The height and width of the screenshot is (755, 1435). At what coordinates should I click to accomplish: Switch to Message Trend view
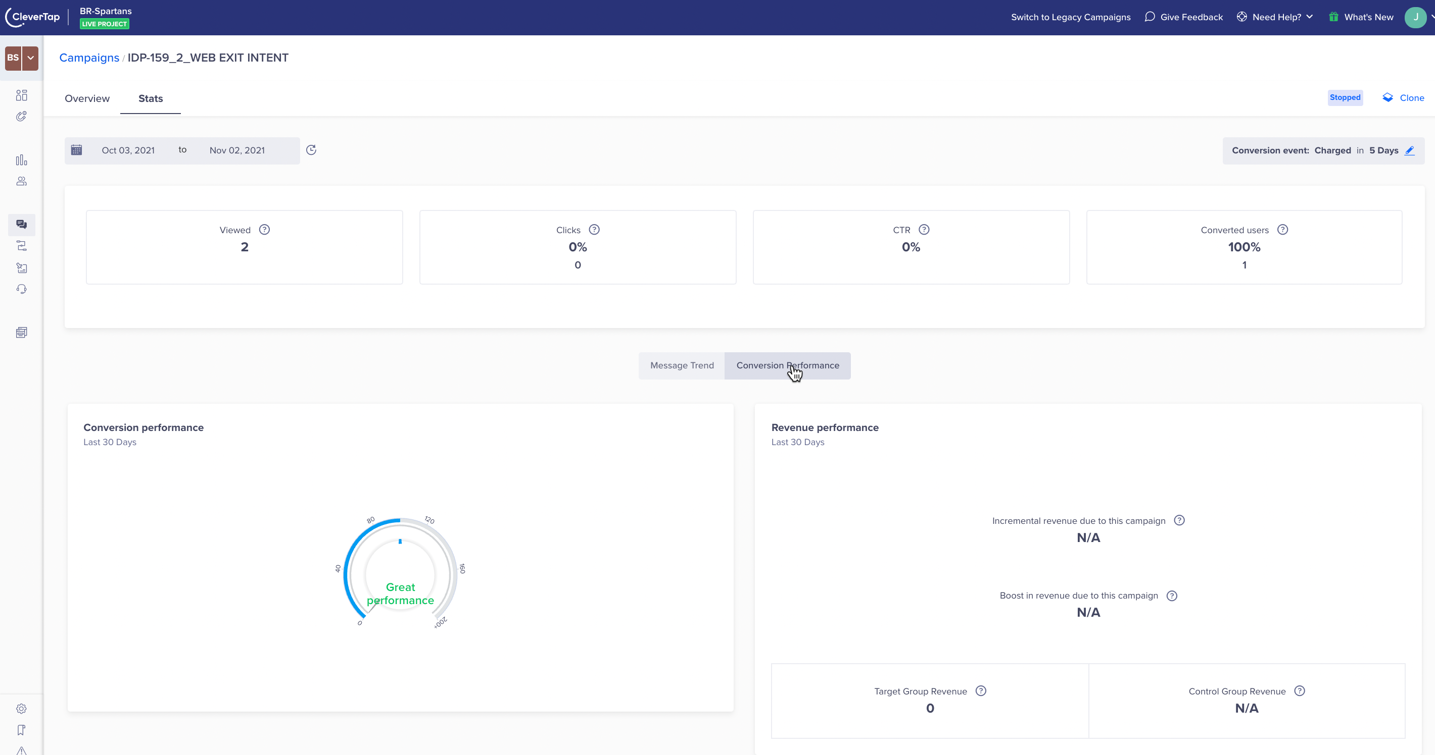pos(682,365)
